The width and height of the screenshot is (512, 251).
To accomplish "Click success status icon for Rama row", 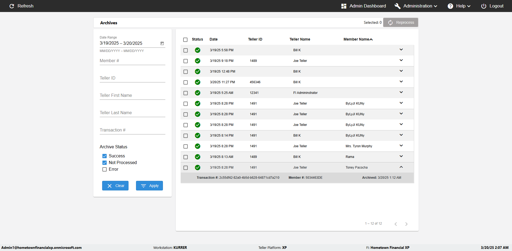I will 197,157.
